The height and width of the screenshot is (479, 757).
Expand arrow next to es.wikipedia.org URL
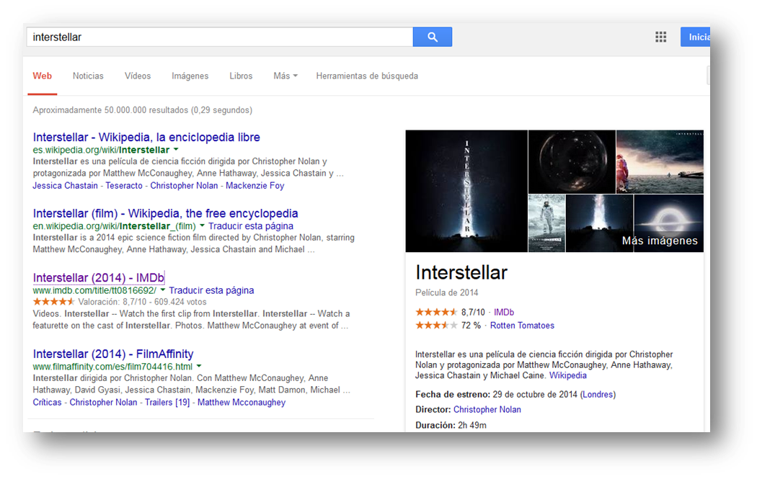click(x=176, y=150)
